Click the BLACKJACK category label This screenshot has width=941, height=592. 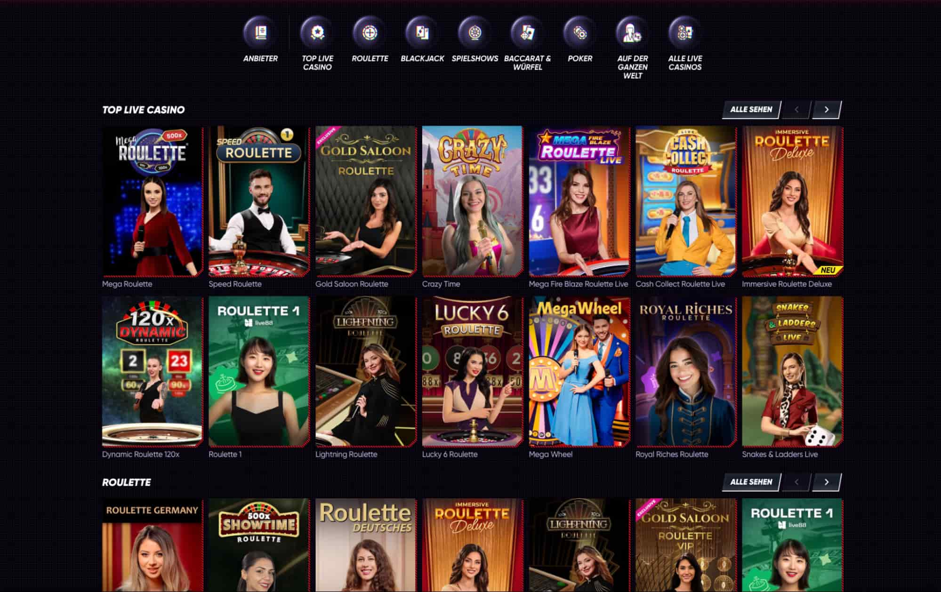422,58
